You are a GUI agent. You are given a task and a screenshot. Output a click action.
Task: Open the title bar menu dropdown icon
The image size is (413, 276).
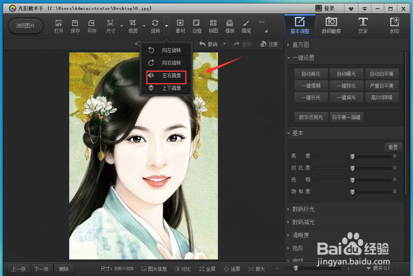pyautogui.click(x=365, y=9)
